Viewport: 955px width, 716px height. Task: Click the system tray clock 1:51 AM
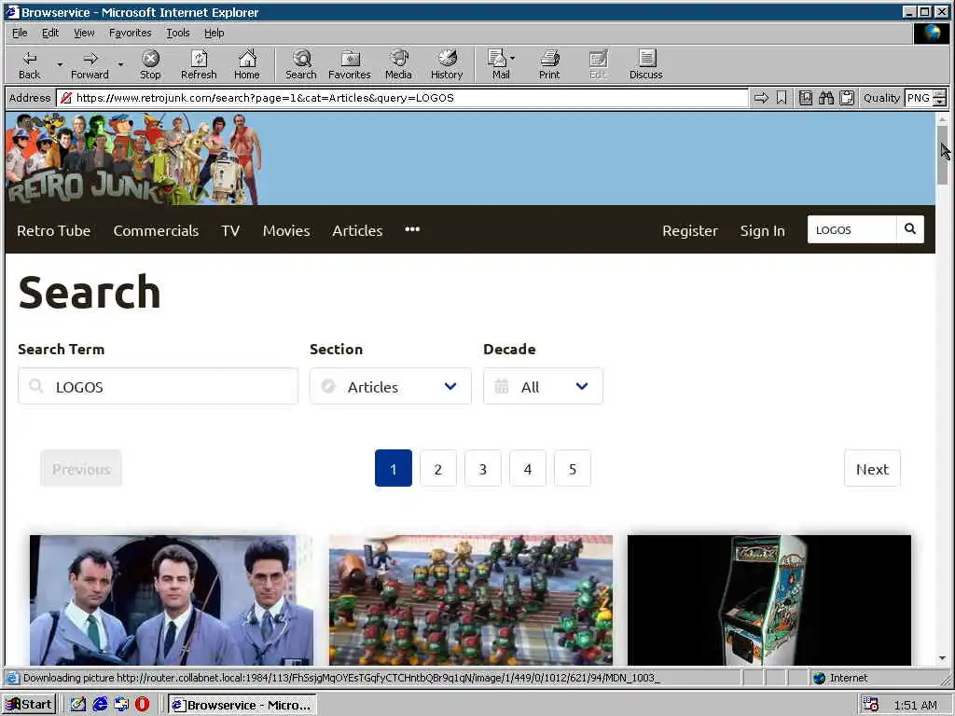916,705
